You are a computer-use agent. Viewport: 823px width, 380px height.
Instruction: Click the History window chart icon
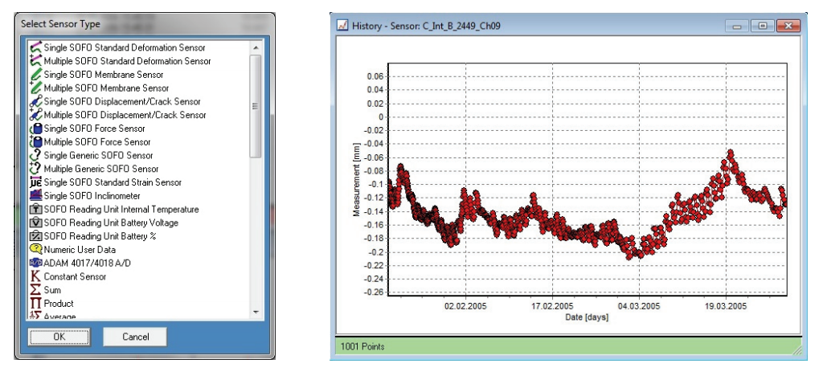342,26
